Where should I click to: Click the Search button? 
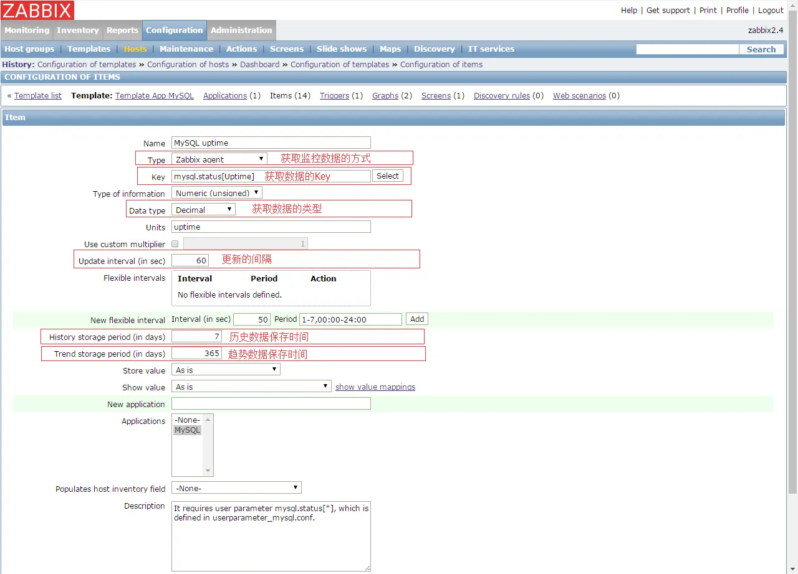[761, 49]
